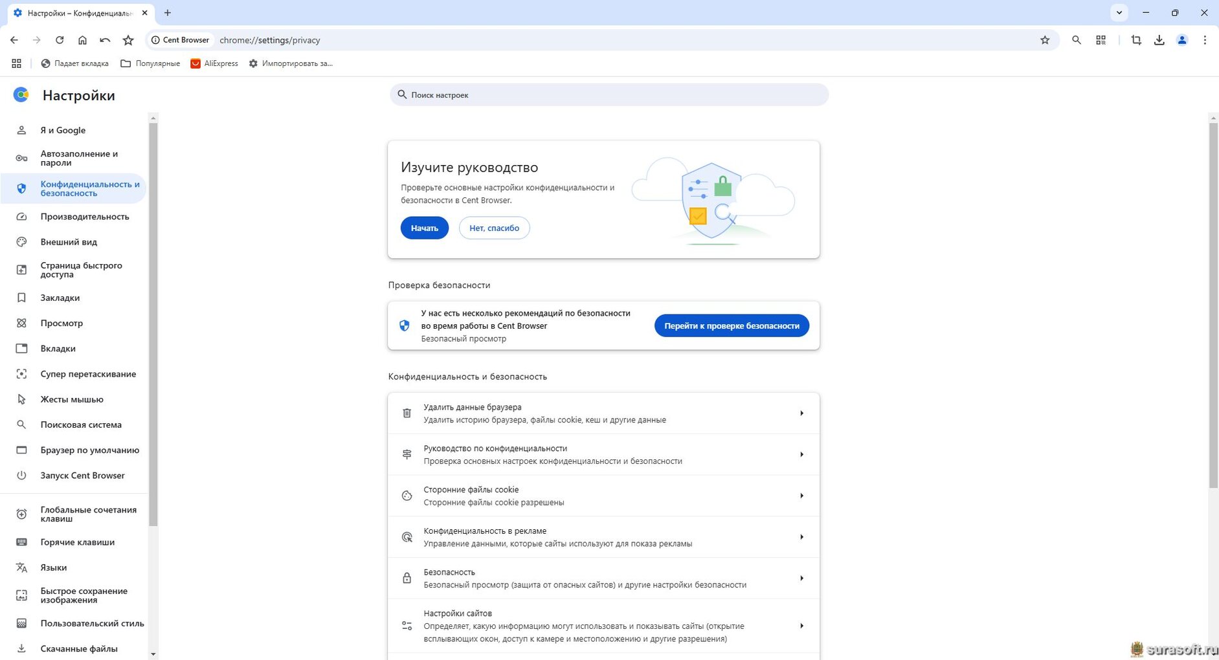Click the Поиск настроек search field
Image resolution: width=1219 pixels, height=660 pixels.
pos(609,94)
